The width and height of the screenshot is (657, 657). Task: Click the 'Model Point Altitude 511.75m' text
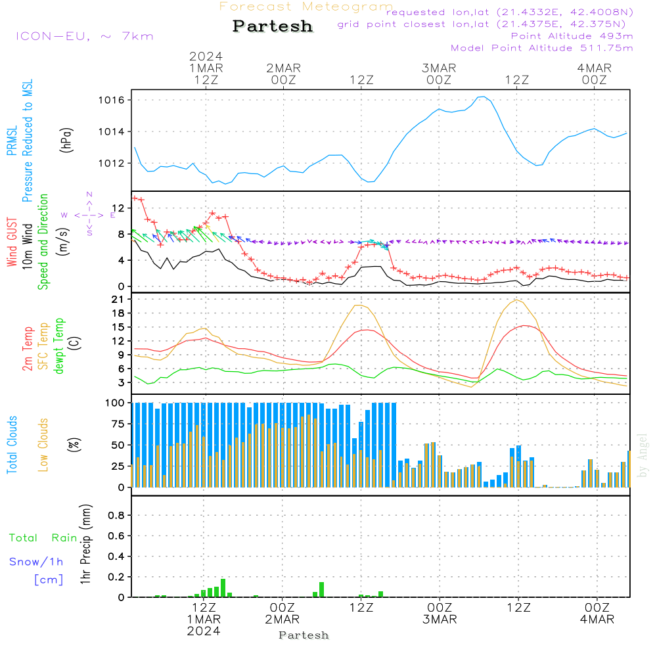tap(542, 48)
